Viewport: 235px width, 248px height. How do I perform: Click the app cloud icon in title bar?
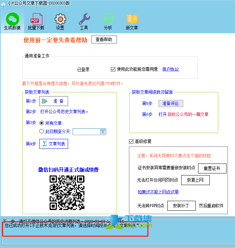coord(3,4)
